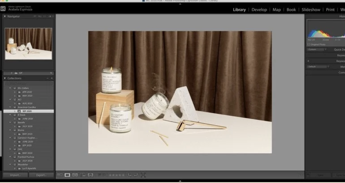Click the histogram graph
Image resolution: width=345 pixels, height=183 pixels.
pyautogui.click(x=326, y=29)
